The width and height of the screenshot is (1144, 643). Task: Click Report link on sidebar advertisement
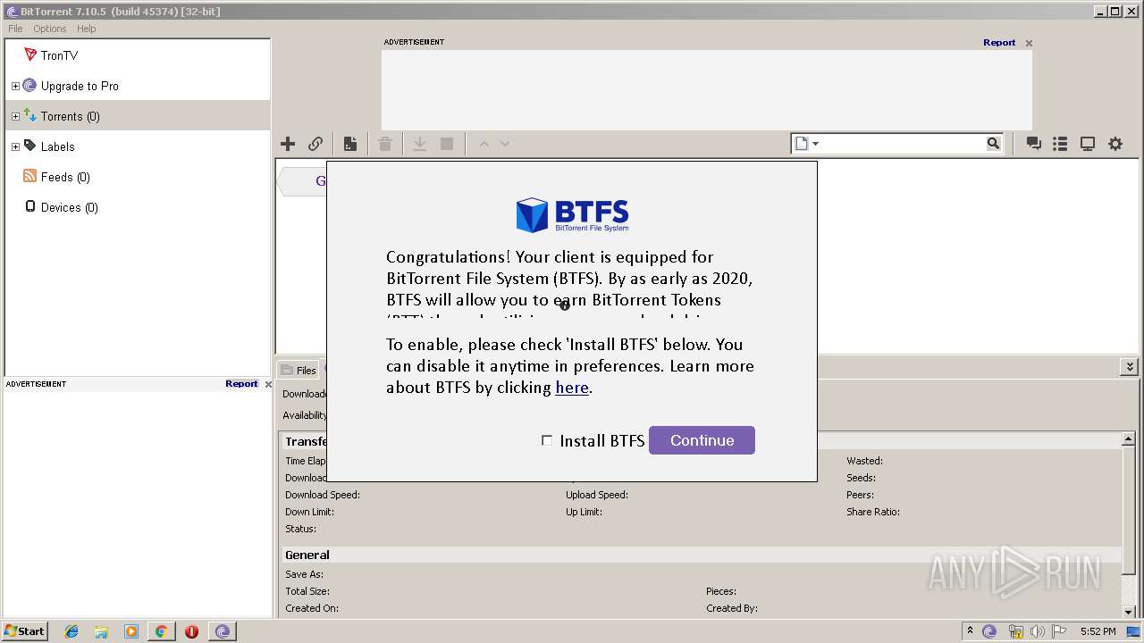pyautogui.click(x=241, y=383)
